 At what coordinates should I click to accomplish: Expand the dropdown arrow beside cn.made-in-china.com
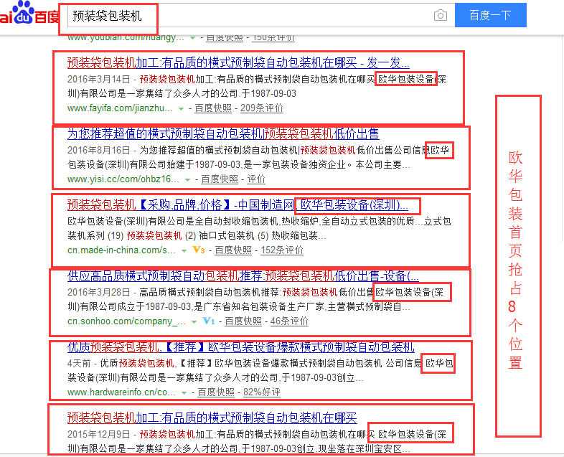[184, 250]
